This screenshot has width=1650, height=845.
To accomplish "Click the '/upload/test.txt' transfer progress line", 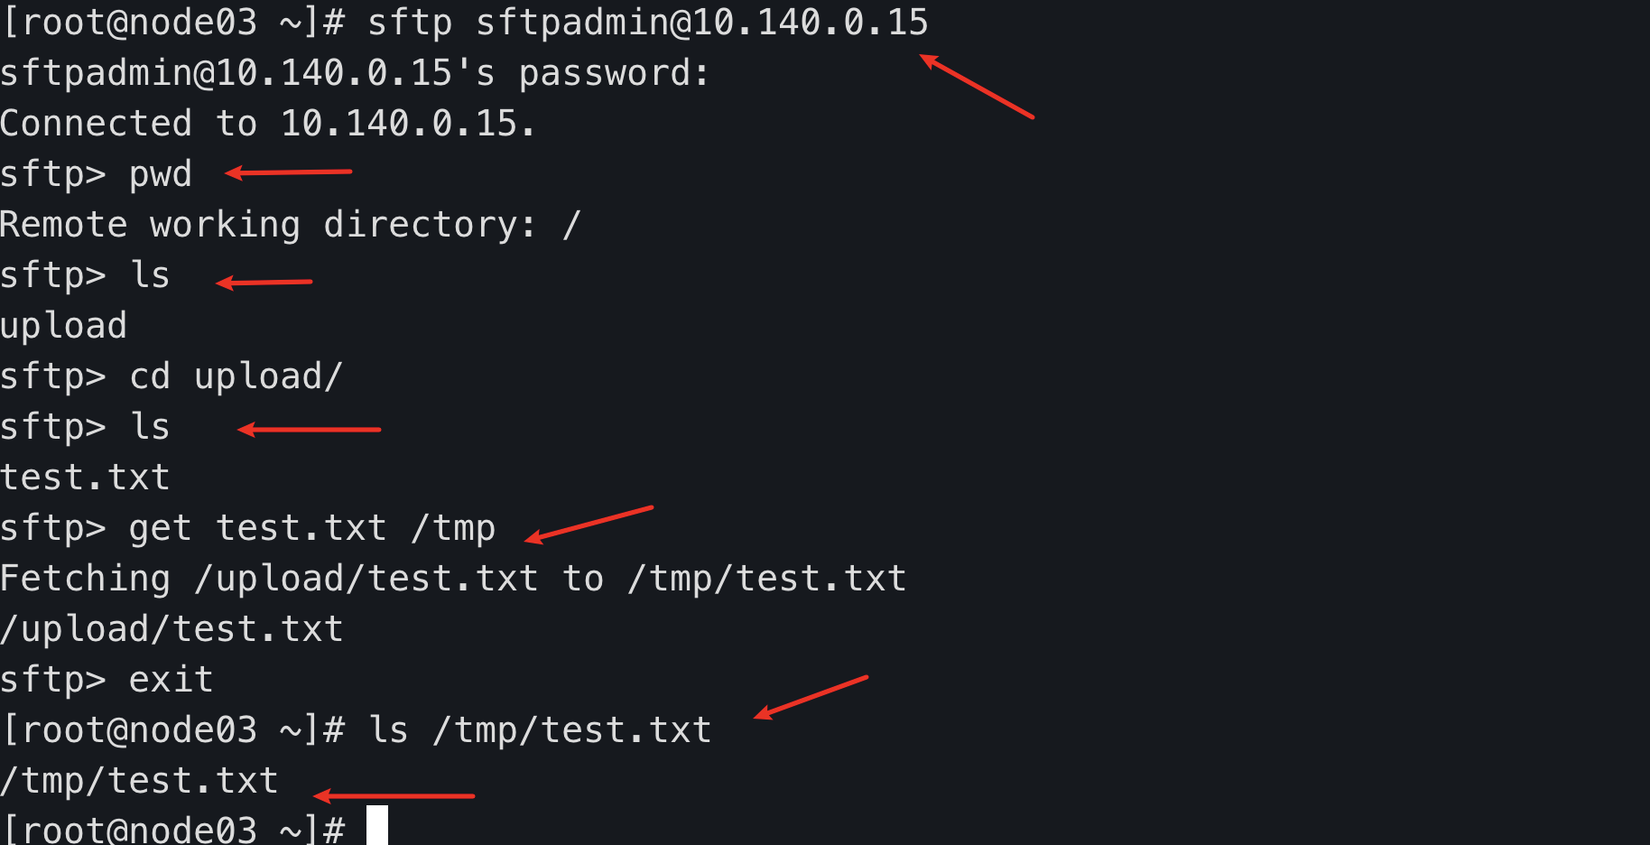I will point(171,629).
